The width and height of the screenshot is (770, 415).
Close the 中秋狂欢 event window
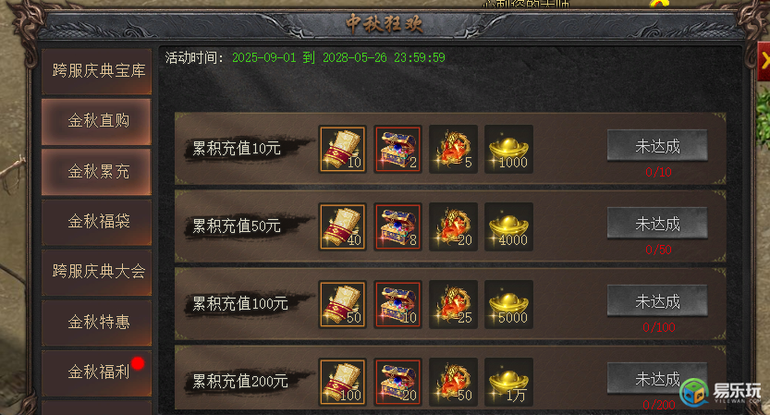[x=764, y=61]
